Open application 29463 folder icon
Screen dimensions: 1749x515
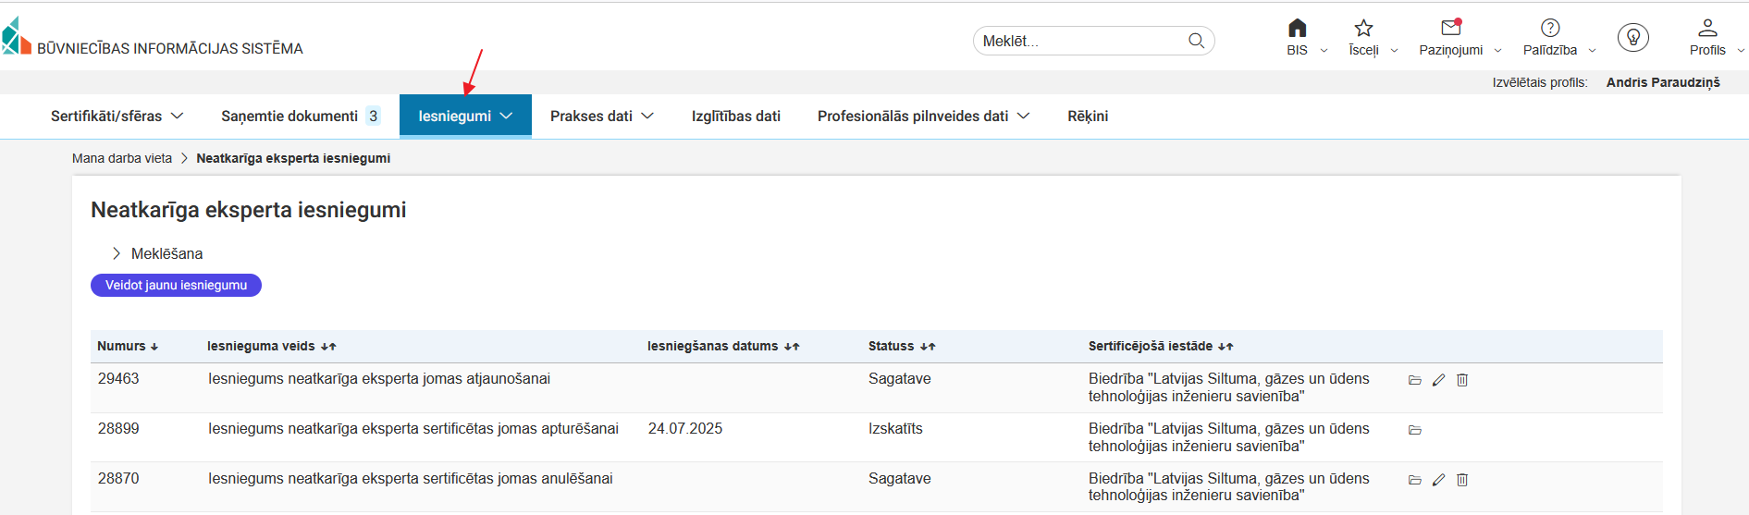[1414, 380]
